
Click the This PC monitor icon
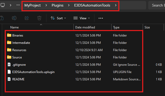point(3,5)
